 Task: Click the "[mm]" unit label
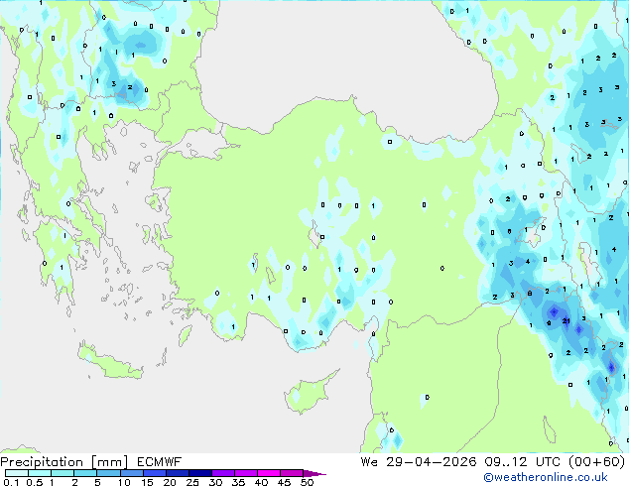[109, 462]
